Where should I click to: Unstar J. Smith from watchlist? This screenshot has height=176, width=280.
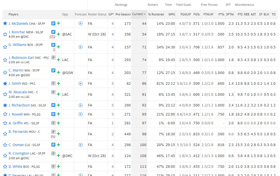click(5, 84)
